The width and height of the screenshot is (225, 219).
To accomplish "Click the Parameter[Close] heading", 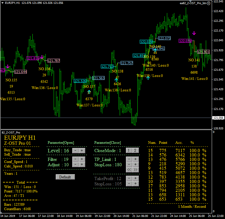I will point(107,143).
